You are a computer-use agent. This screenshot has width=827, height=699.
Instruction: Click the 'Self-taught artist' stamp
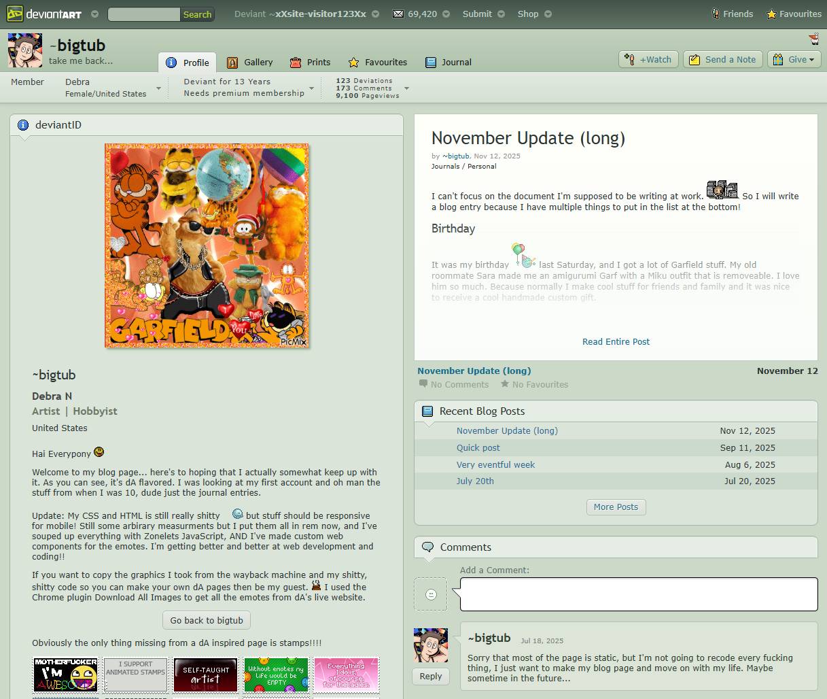(x=206, y=675)
